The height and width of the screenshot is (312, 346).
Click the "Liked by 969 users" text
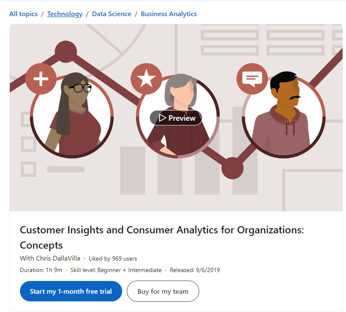(113, 258)
